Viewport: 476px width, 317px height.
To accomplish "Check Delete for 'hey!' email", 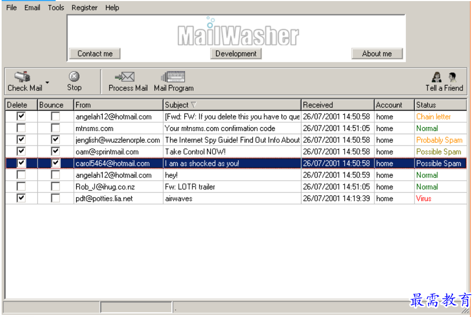I will point(21,175).
